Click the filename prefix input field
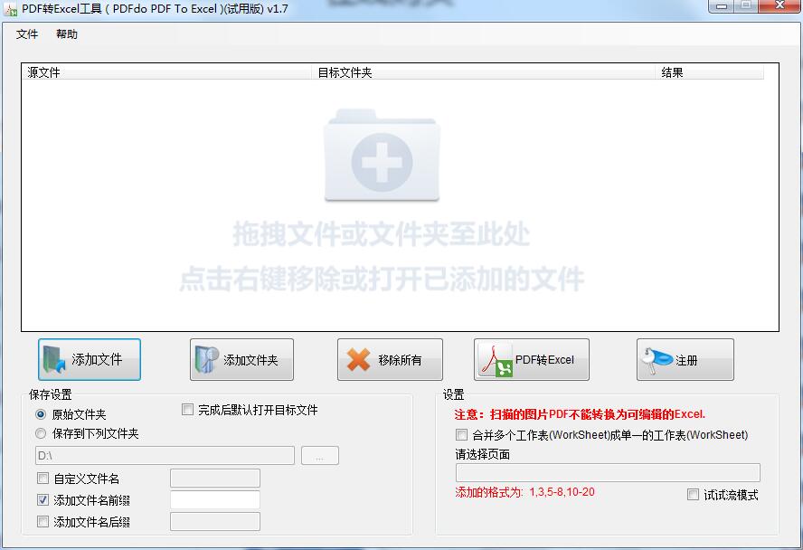The width and height of the screenshot is (803, 550). coord(215,500)
